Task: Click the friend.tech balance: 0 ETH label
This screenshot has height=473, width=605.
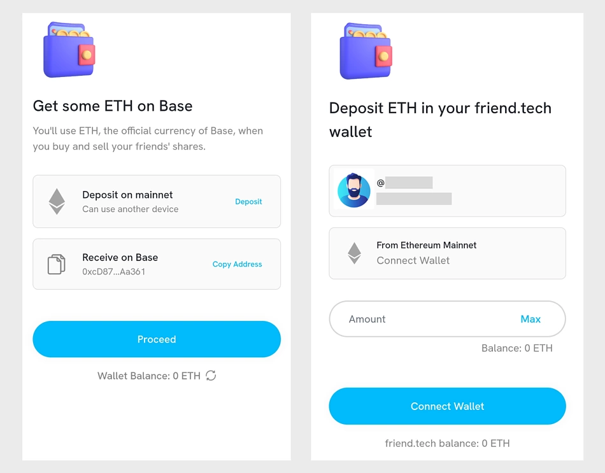Action: 447,443
